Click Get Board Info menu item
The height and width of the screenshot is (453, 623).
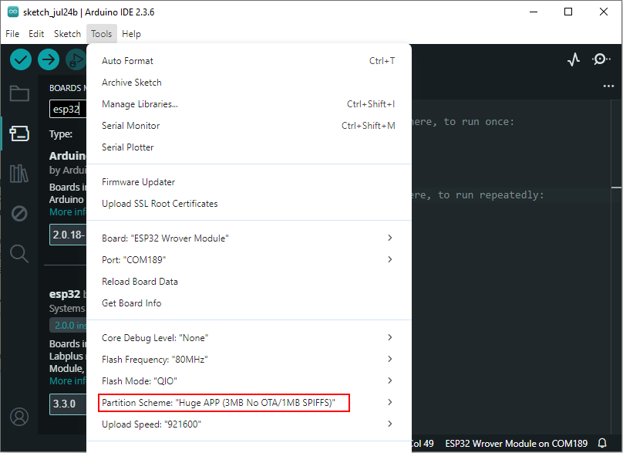(249, 303)
